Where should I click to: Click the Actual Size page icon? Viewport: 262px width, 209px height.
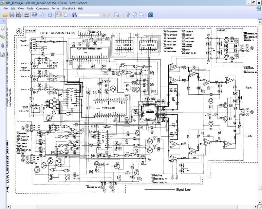[x=128, y=15]
